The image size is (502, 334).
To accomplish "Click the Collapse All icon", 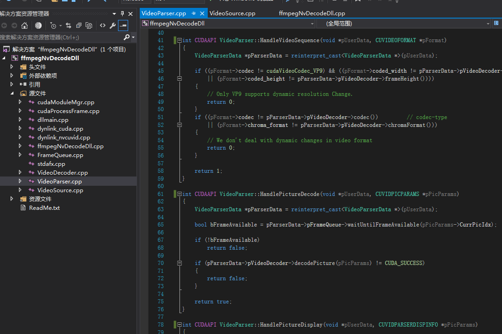I will click(79, 25).
